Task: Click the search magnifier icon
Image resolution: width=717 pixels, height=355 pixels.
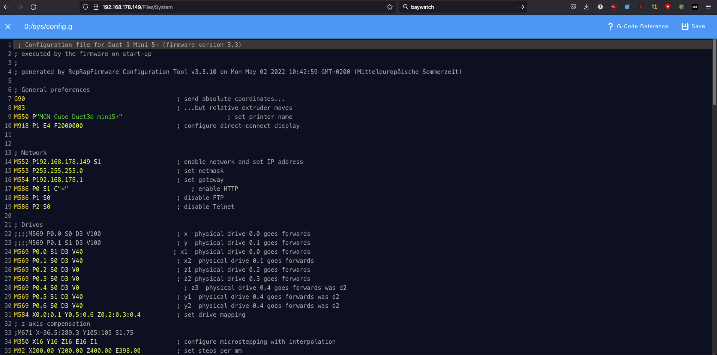Action: click(x=406, y=7)
